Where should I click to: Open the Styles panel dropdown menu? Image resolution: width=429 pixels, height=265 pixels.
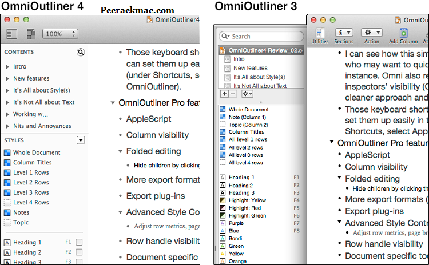81,140
